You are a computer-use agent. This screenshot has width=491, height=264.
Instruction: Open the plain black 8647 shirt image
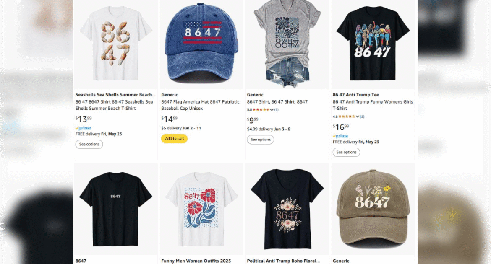click(115, 208)
